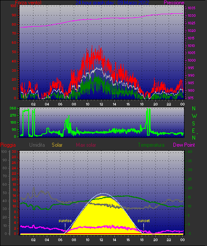Click the "W" compass direction label
This screenshot has width=207, height=246.
point(194,116)
